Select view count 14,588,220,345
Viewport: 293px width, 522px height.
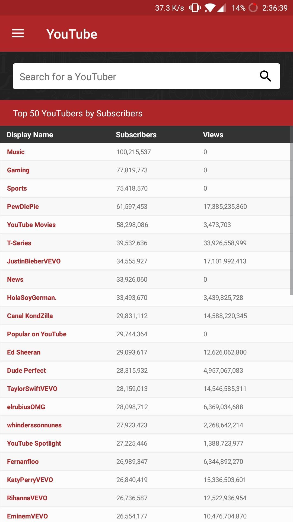(225, 316)
